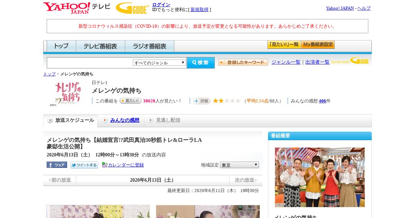
Task: Focus the program search input field
Action: 90,63
